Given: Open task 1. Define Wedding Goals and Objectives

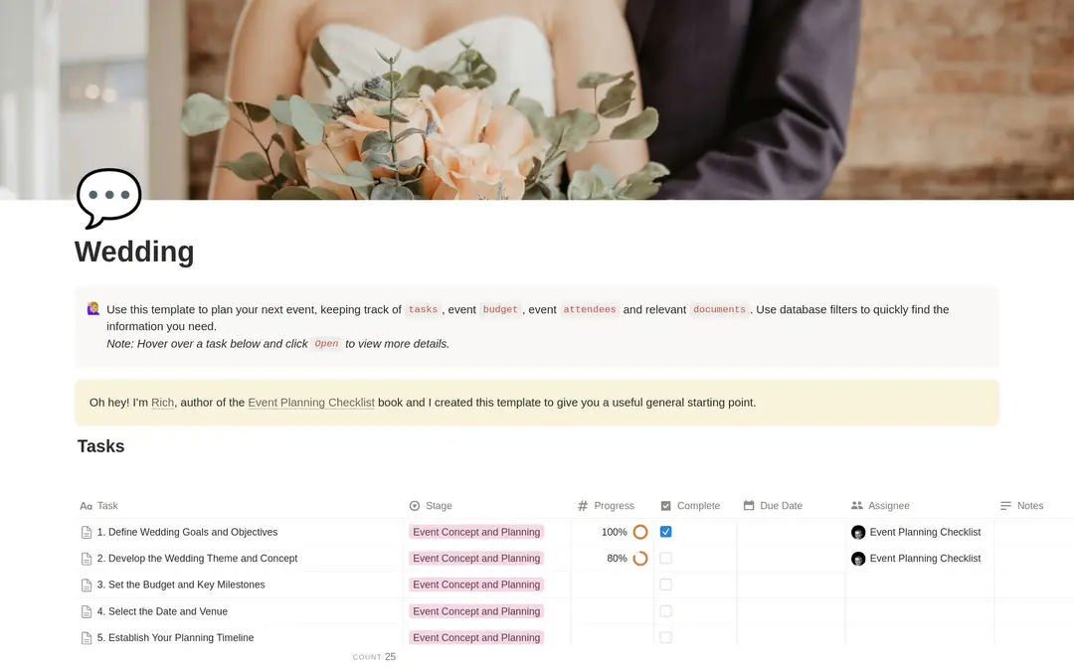Looking at the screenshot, I should point(187,532).
